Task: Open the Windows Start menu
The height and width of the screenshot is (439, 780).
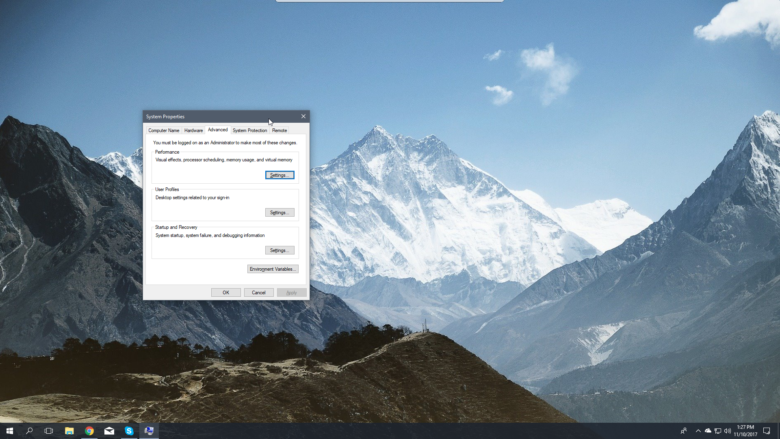Action: [10, 431]
